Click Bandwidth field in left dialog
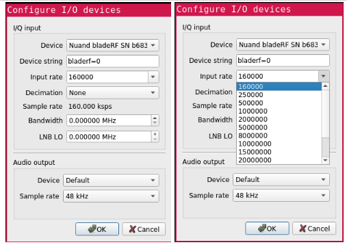Image resolution: width=347 pixels, height=247 pixels. [109, 120]
